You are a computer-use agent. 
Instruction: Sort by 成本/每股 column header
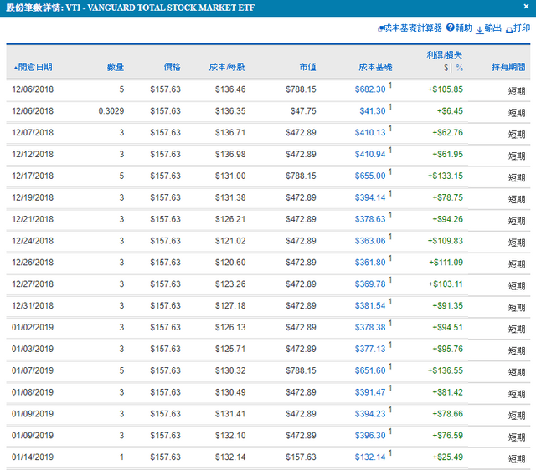click(227, 67)
